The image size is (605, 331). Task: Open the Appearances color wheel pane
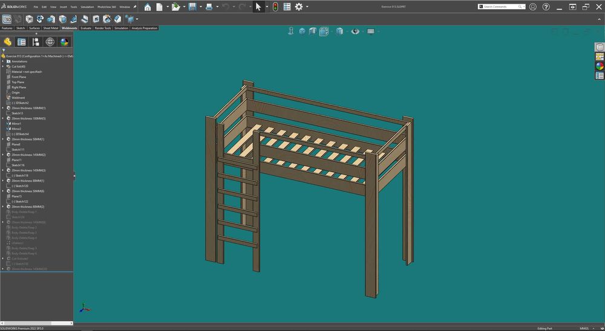600,66
